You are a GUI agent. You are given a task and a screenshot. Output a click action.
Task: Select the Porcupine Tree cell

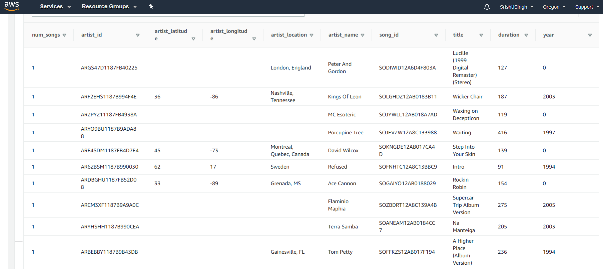pyautogui.click(x=346, y=133)
